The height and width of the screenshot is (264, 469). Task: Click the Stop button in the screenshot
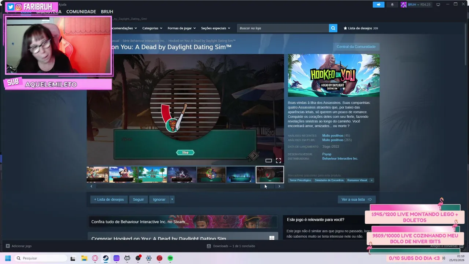pos(185,153)
